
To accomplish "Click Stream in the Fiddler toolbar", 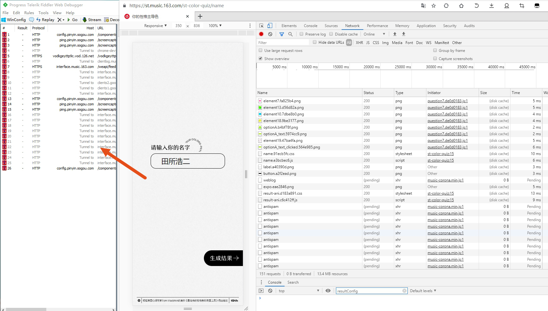I will (x=92, y=19).
